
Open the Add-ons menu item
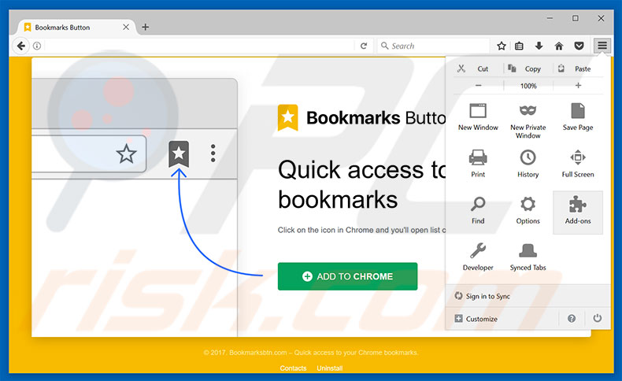coord(578,212)
